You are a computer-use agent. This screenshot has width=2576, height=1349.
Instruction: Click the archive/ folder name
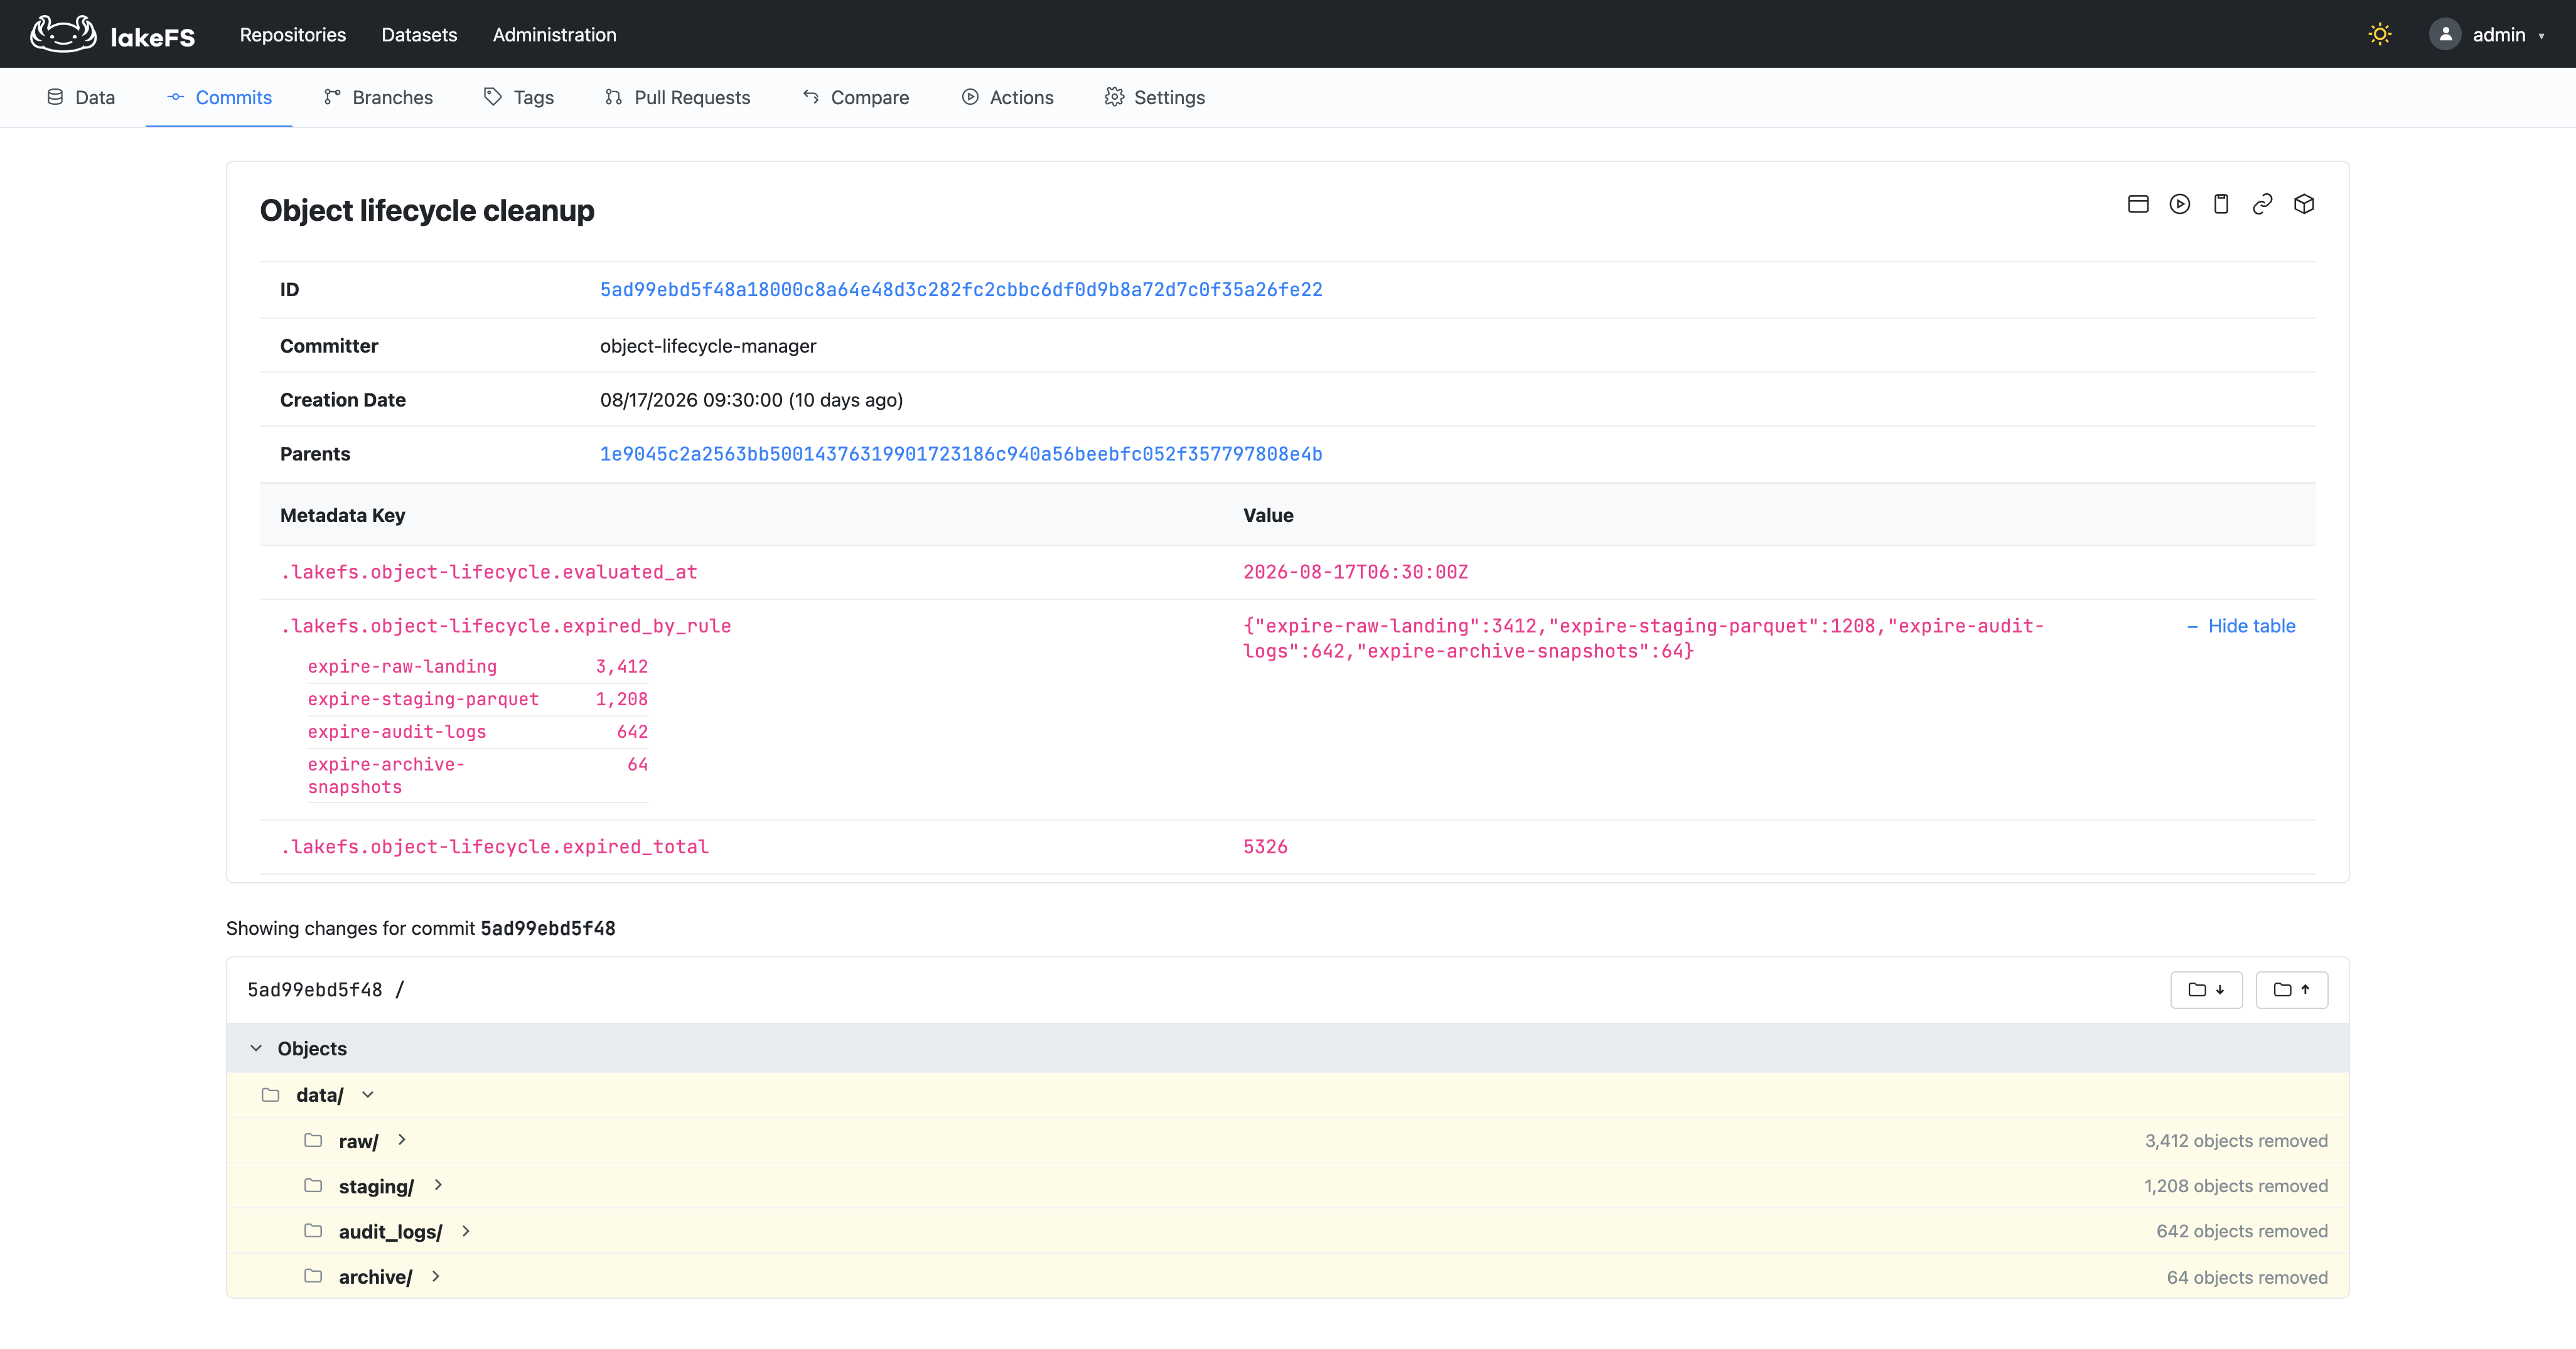pyautogui.click(x=375, y=1277)
